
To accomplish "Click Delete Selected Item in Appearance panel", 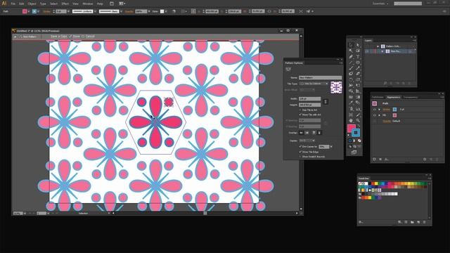I will 437,160.
